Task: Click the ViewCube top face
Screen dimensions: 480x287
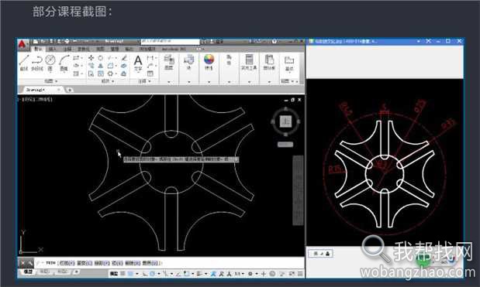Action: click(x=285, y=121)
